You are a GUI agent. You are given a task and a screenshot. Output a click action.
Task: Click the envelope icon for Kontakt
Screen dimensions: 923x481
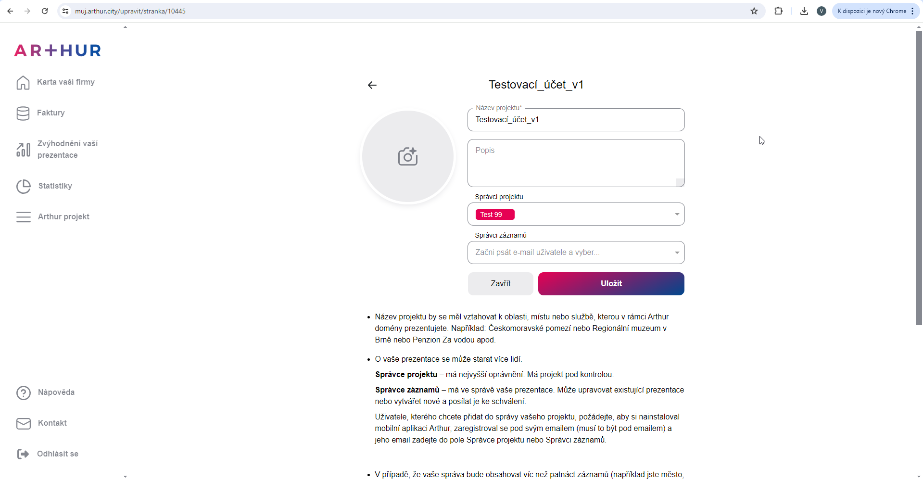click(x=23, y=424)
